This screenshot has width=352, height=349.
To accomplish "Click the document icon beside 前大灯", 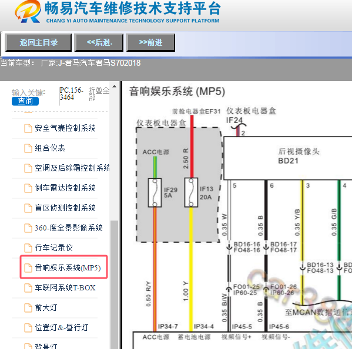I will pos(28,308).
